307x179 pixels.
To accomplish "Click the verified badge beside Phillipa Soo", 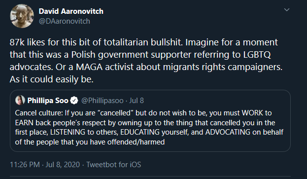I will [x=74, y=101].
